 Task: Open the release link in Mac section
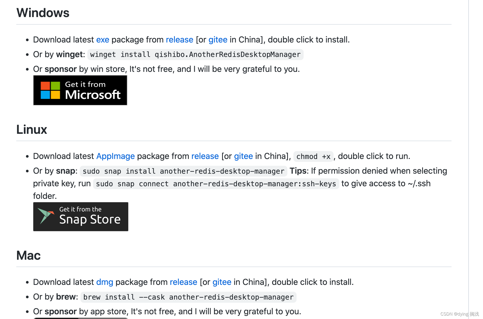click(183, 282)
